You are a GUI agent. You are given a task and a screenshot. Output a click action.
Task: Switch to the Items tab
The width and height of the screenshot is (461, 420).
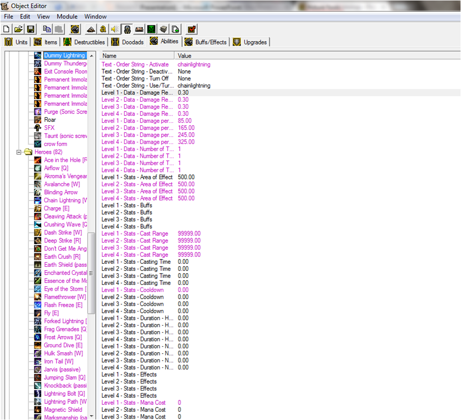46,42
